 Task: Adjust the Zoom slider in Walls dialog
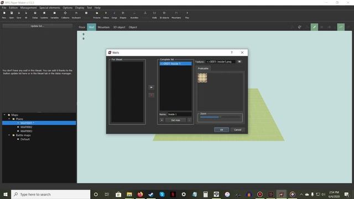point(220,117)
